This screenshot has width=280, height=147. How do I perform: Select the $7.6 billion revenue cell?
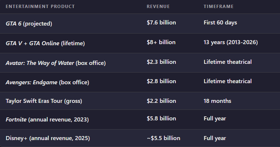tap(161, 23)
